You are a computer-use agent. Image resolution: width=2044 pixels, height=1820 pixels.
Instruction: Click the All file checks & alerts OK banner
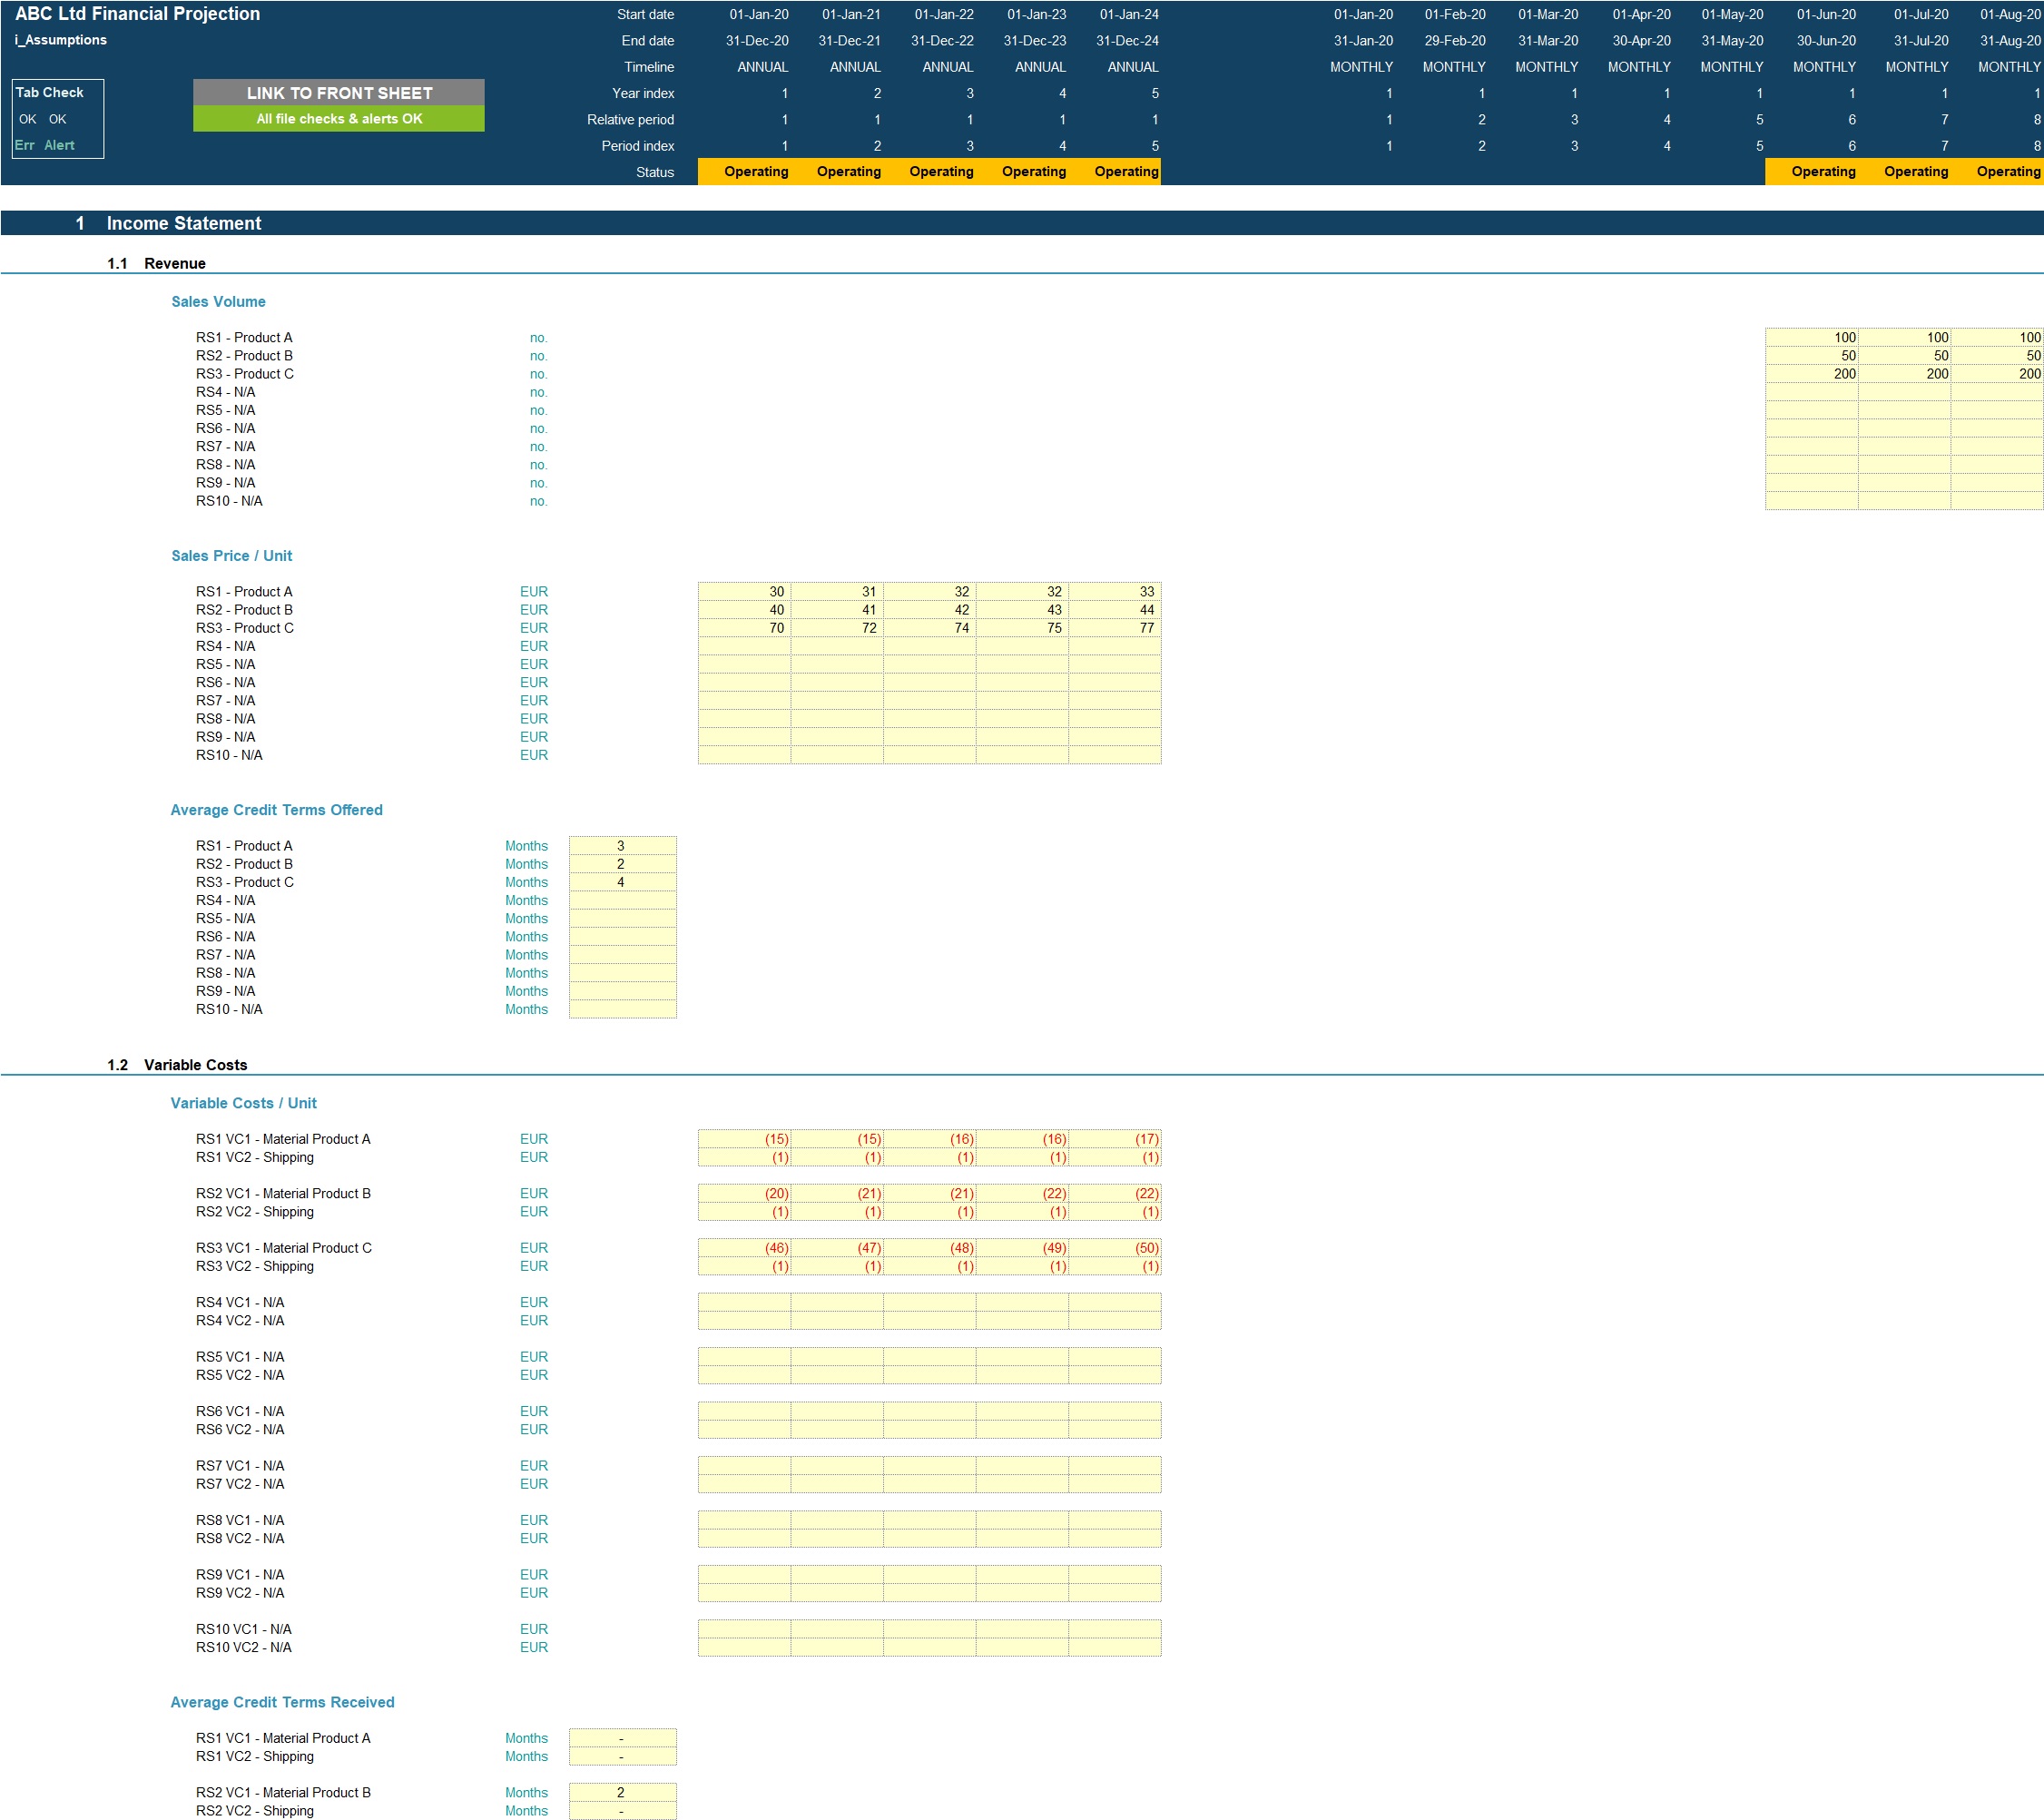point(339,118)
